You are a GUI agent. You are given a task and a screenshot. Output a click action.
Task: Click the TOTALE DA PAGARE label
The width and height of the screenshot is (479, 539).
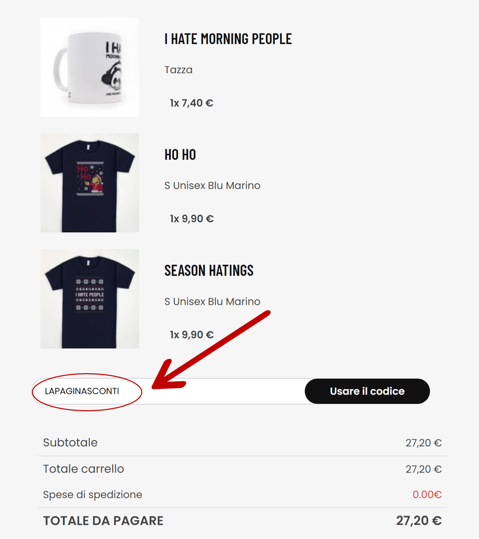[x=103, y=521]
